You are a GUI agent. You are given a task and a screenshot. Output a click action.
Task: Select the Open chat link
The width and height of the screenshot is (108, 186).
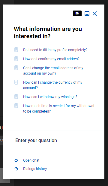pos(31,160)
